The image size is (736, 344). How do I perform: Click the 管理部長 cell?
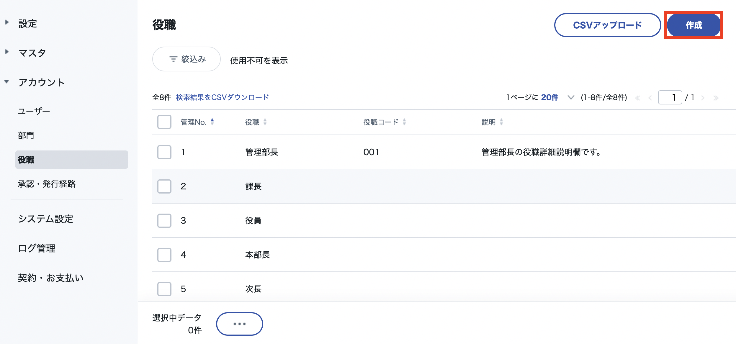tap(262, 152)
